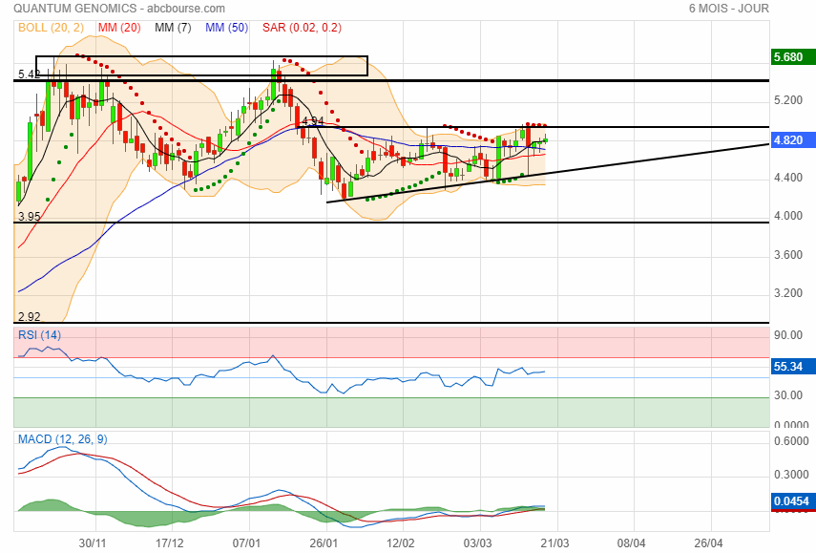Click the 07/01 date label
The image size is (816, 553).
pos(246,543)
